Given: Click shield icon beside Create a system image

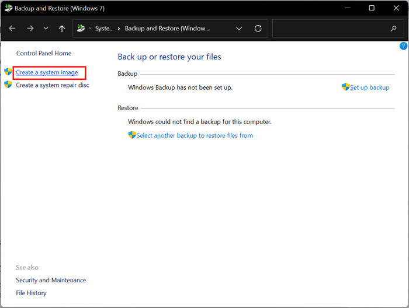Looking at the screenshot, I should (8, 72).
